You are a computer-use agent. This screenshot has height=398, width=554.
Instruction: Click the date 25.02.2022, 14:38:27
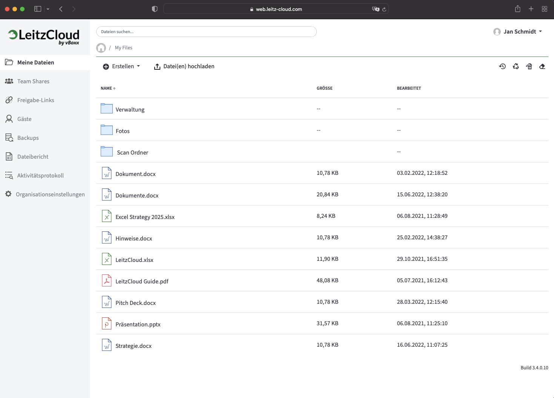[x=422, y=237]
